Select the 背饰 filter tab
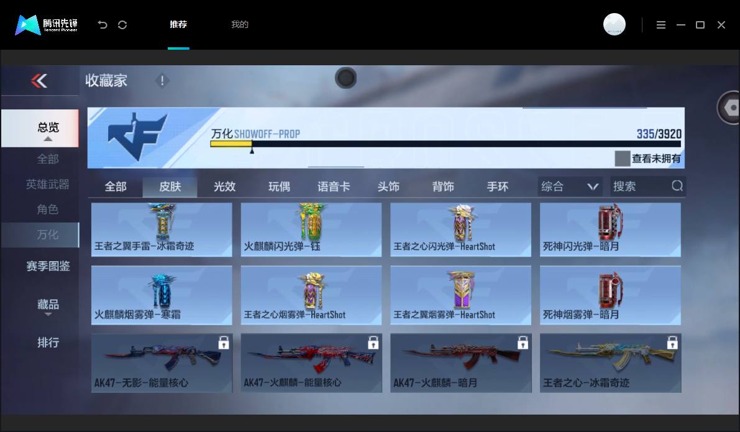Screen dimensions: 740x432 click(x=442, y=186)
